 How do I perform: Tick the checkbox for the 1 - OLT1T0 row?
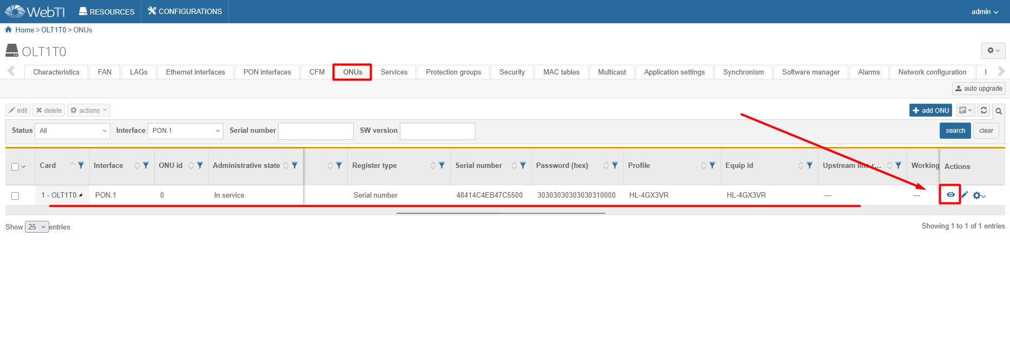[x=15, y=195]
